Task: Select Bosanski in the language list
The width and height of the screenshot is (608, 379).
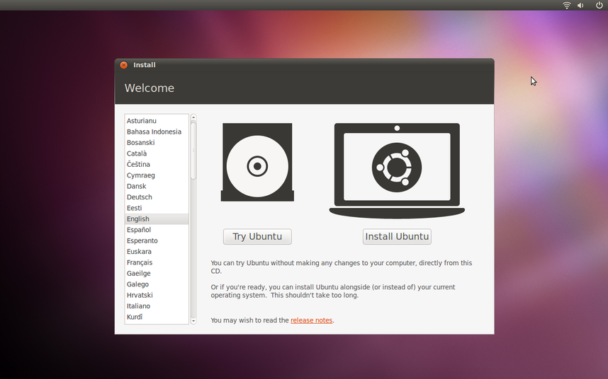Action: click(x=157, y=142)
